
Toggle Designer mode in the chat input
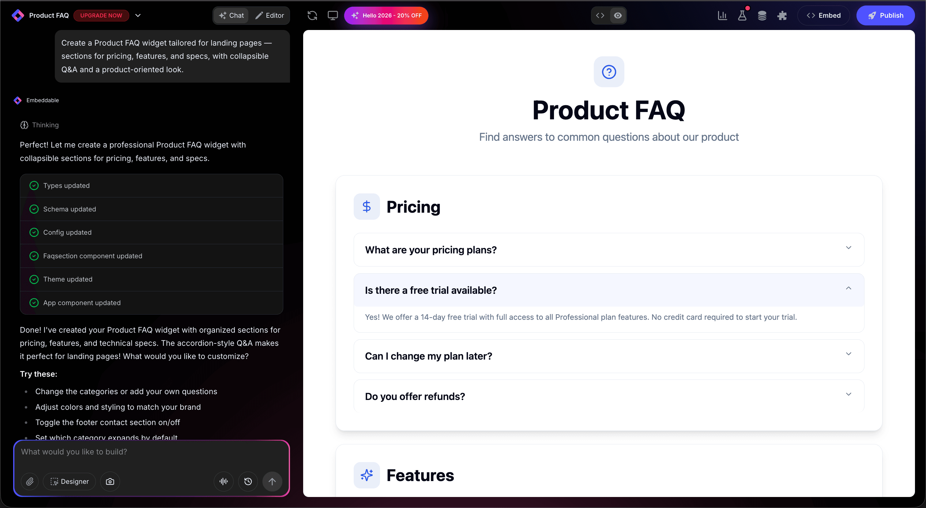click(70, 481)
